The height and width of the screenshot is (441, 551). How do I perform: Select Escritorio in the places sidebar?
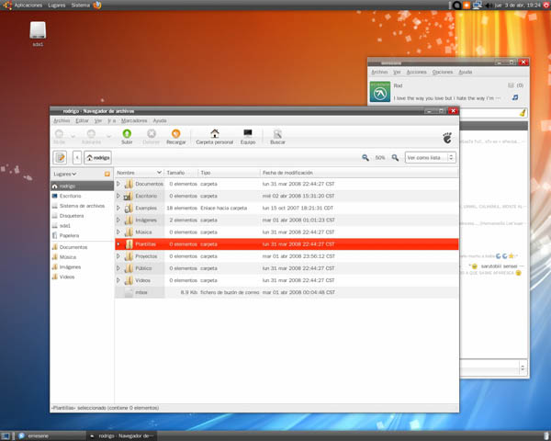82,196
